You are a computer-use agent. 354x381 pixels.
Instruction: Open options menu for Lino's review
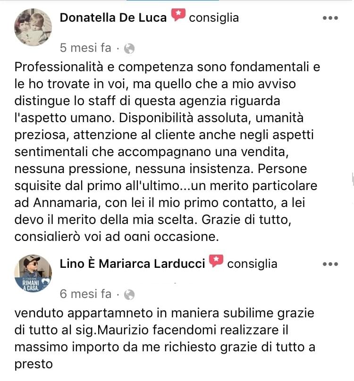[x=330, y=264]
